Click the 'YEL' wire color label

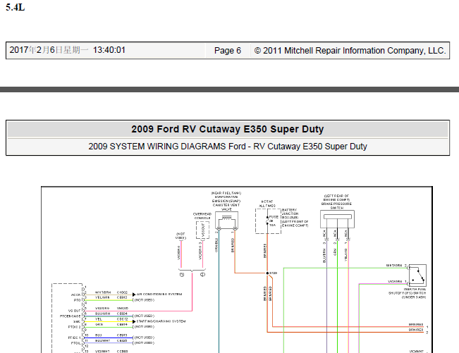pos(99,319)
